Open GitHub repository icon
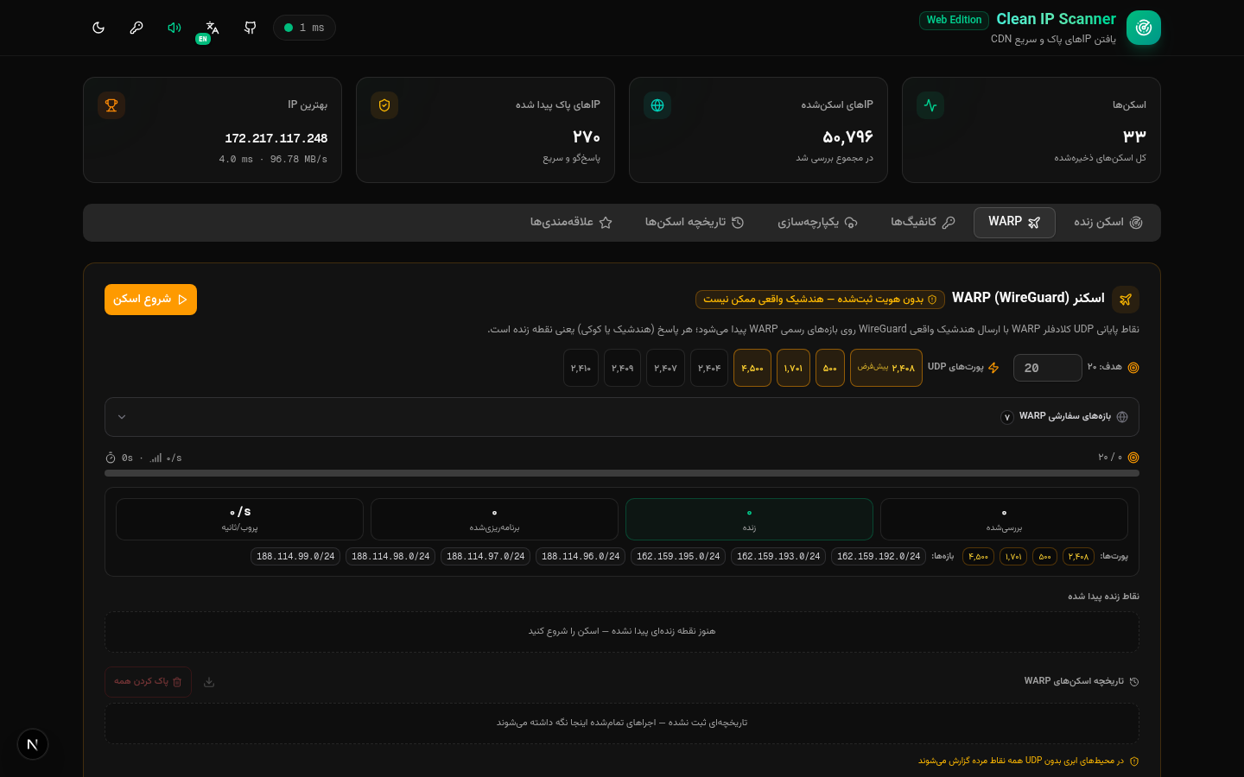This screenshot has width=1244, height=777. click(251, 28)
